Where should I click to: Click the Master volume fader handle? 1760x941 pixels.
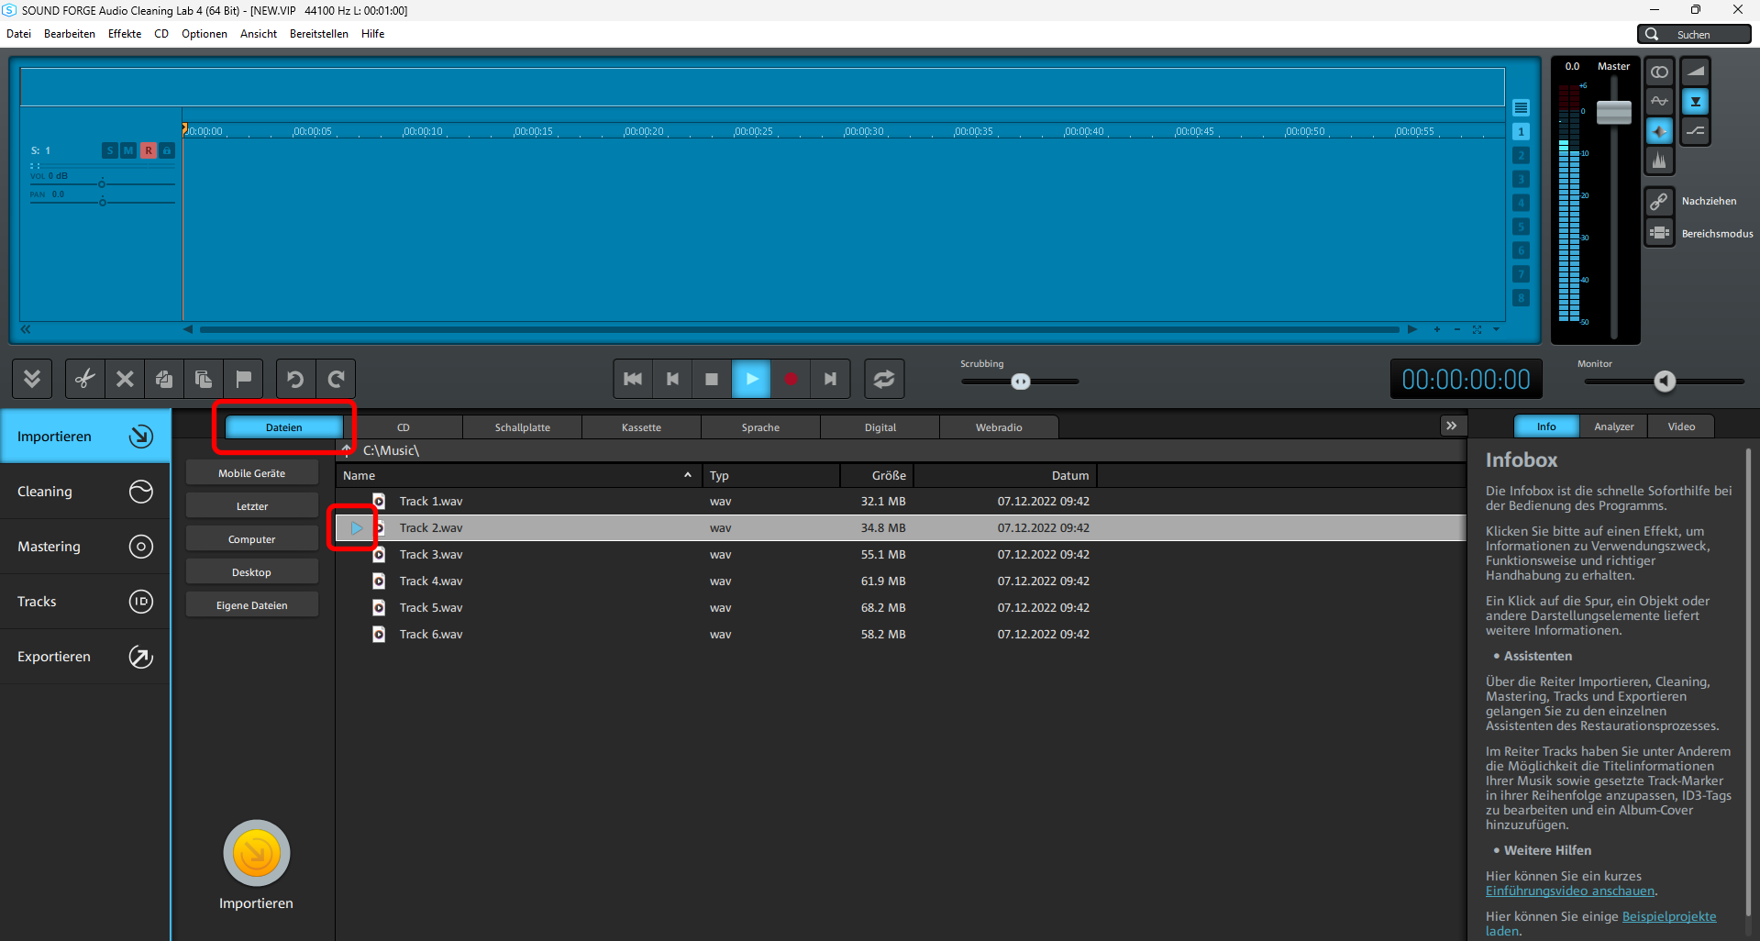point(1614,113)
